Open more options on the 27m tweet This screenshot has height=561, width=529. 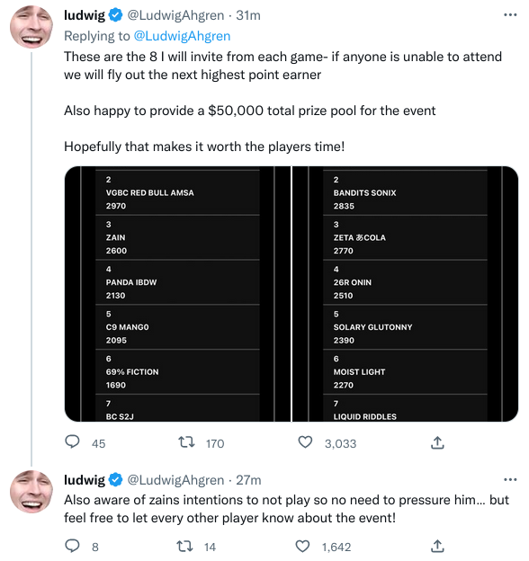coord(510,479)
